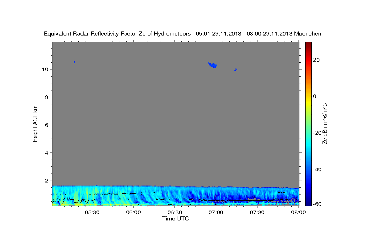The height and width of the screenshot is (247, 370).
Task: Click the colorbar value '-20'
Action: click(x=317, y=133)
